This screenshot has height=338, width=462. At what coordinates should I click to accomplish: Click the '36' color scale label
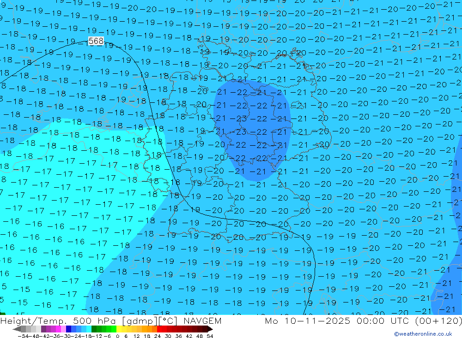(178, 336)
